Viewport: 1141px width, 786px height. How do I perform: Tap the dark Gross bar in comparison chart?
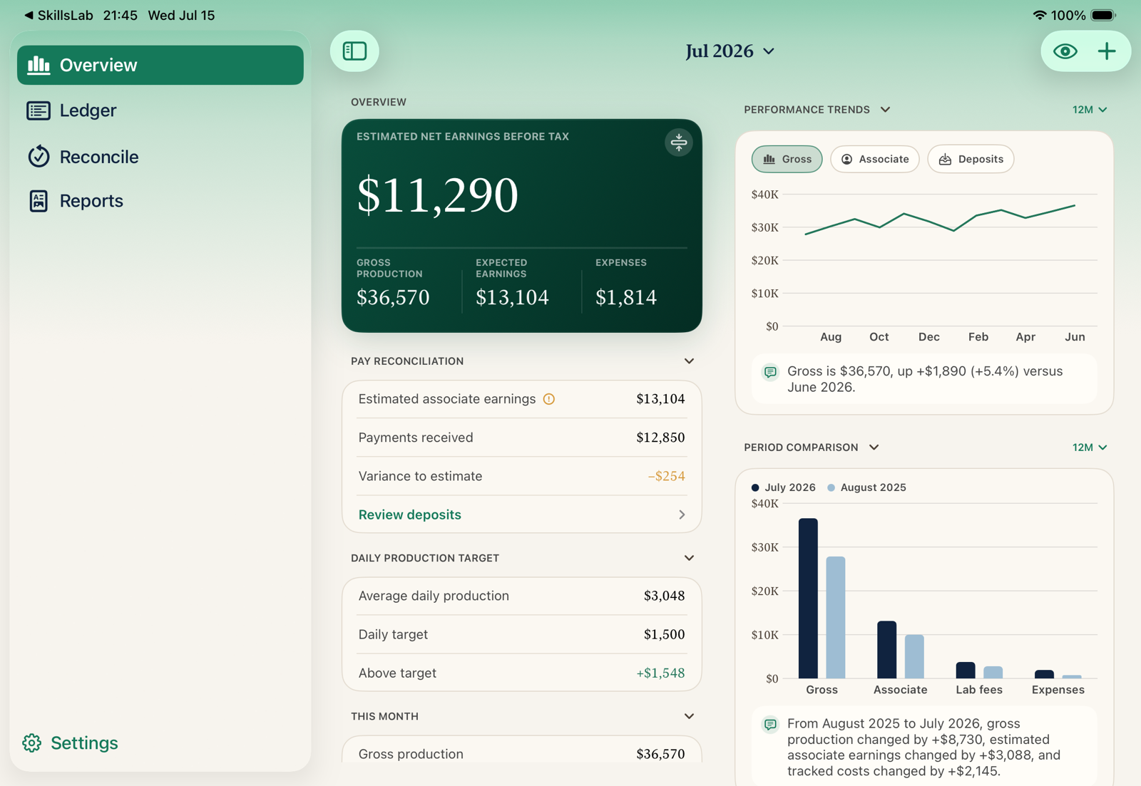click(808, 598)
